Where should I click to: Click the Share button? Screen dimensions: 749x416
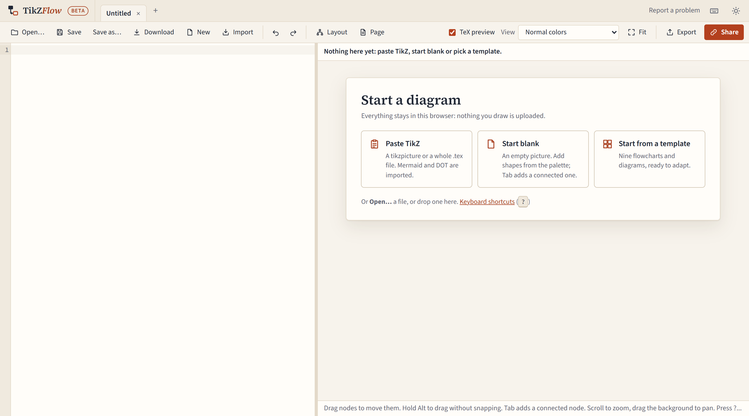724,32
